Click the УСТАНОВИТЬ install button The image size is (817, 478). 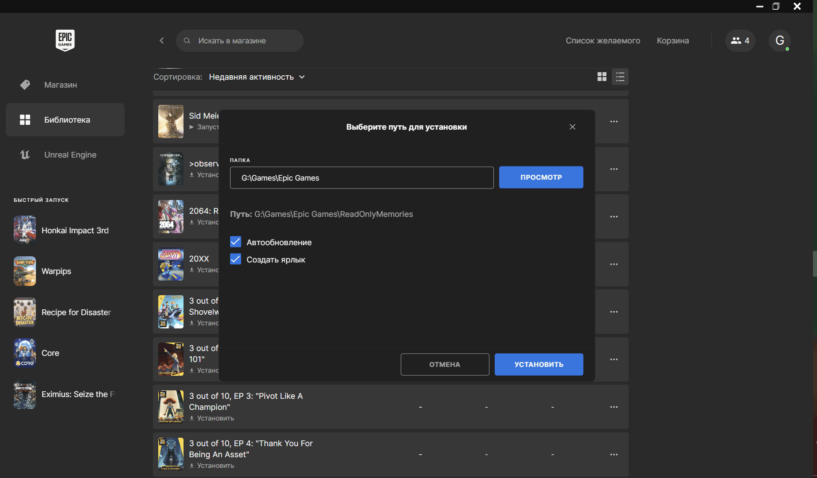coord(539,365)
